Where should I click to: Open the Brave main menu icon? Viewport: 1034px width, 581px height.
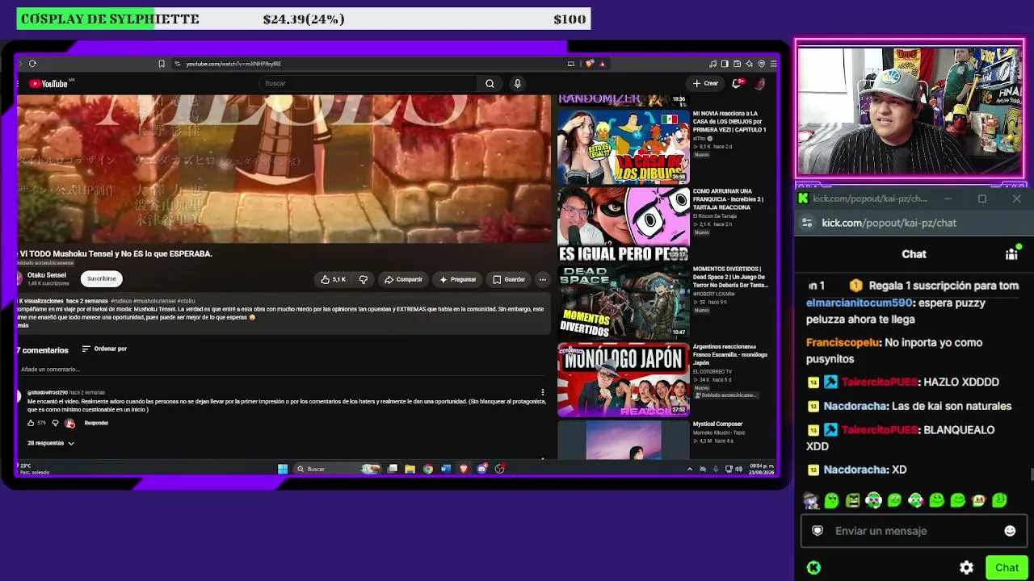pos(773,64)
